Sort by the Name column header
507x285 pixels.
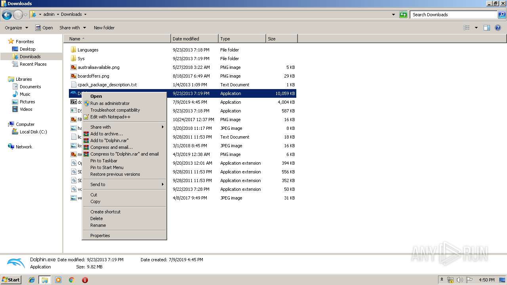pos(117,39)
